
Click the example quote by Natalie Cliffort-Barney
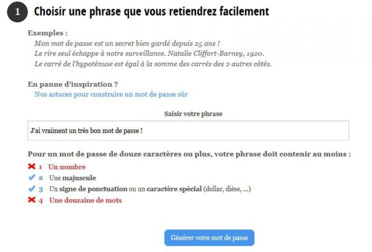coord(149,54)
